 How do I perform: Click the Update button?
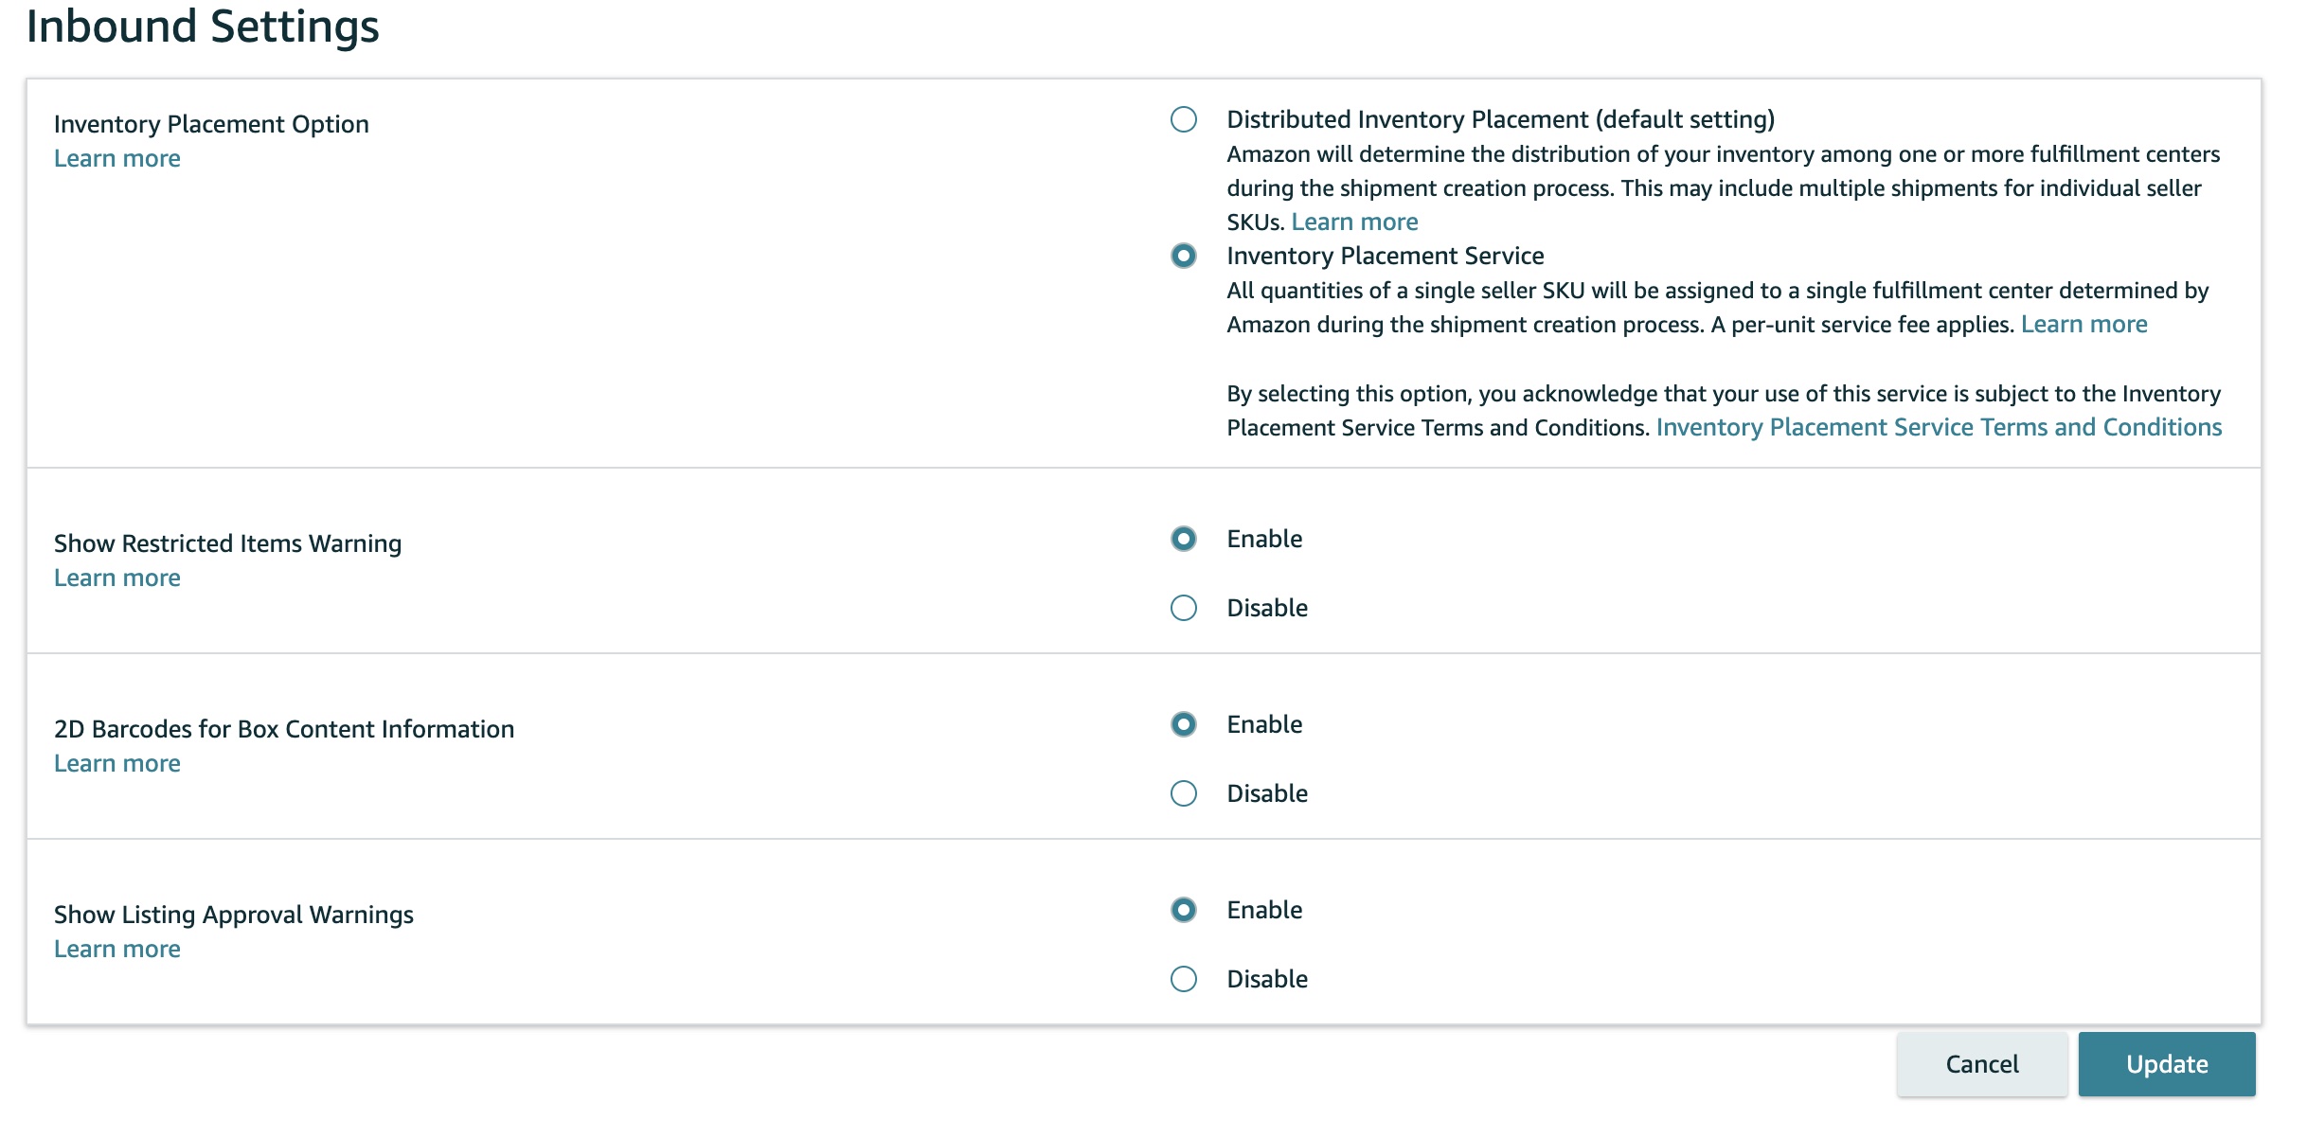point(2166,1064)
